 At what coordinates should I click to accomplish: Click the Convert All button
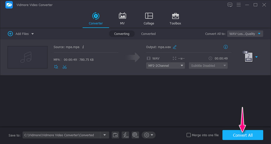click(x=243, y=135)
